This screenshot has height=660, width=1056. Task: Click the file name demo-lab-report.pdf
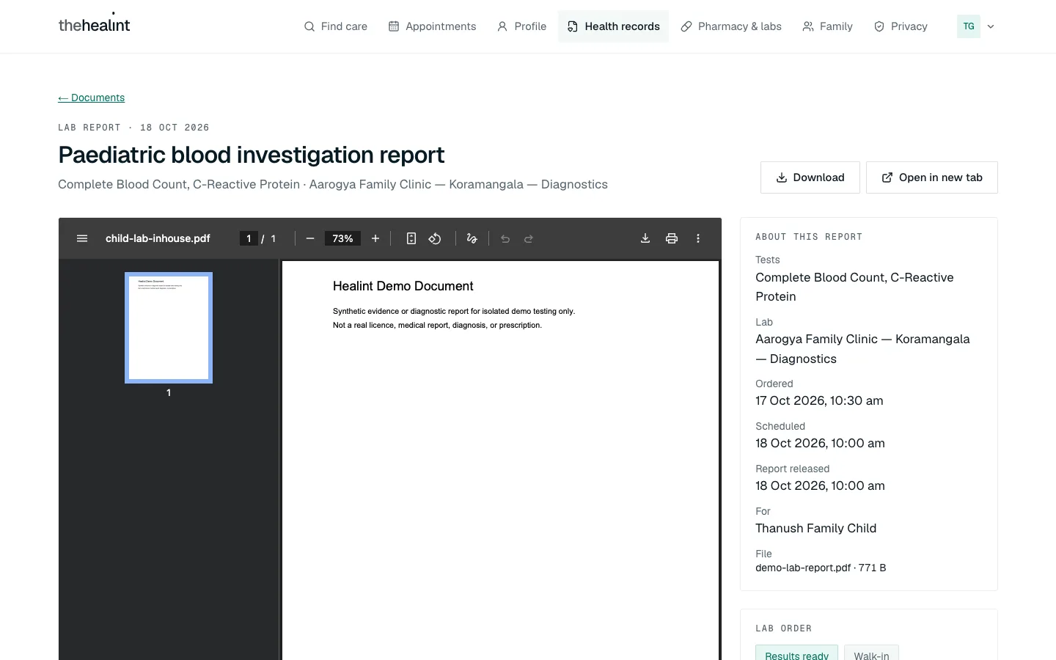(803, 568)
